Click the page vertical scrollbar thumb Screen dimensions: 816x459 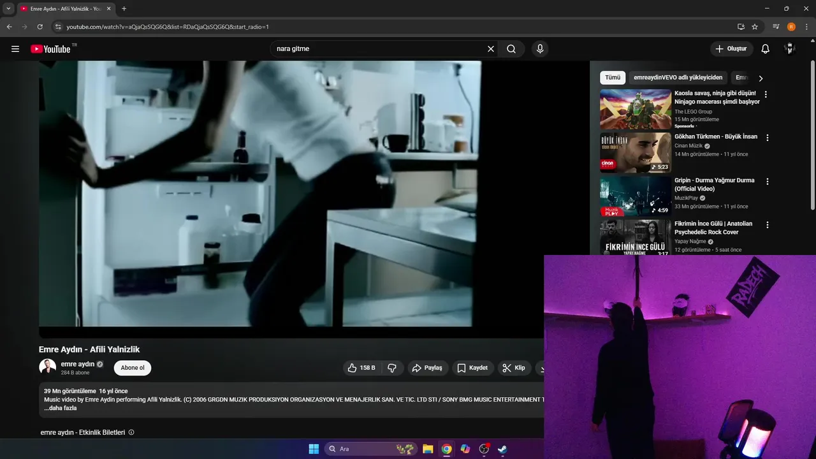pos(813,135)
